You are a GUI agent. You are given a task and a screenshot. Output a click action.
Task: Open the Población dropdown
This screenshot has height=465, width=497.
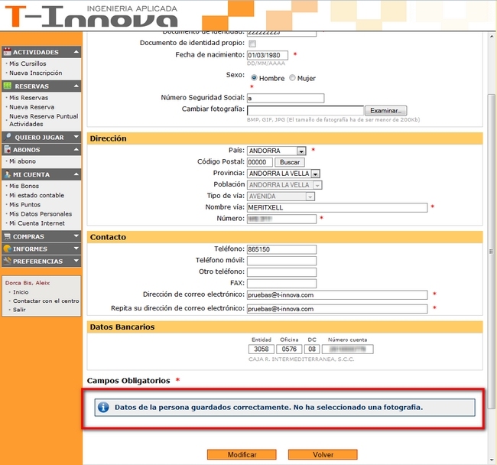point(317,185)
